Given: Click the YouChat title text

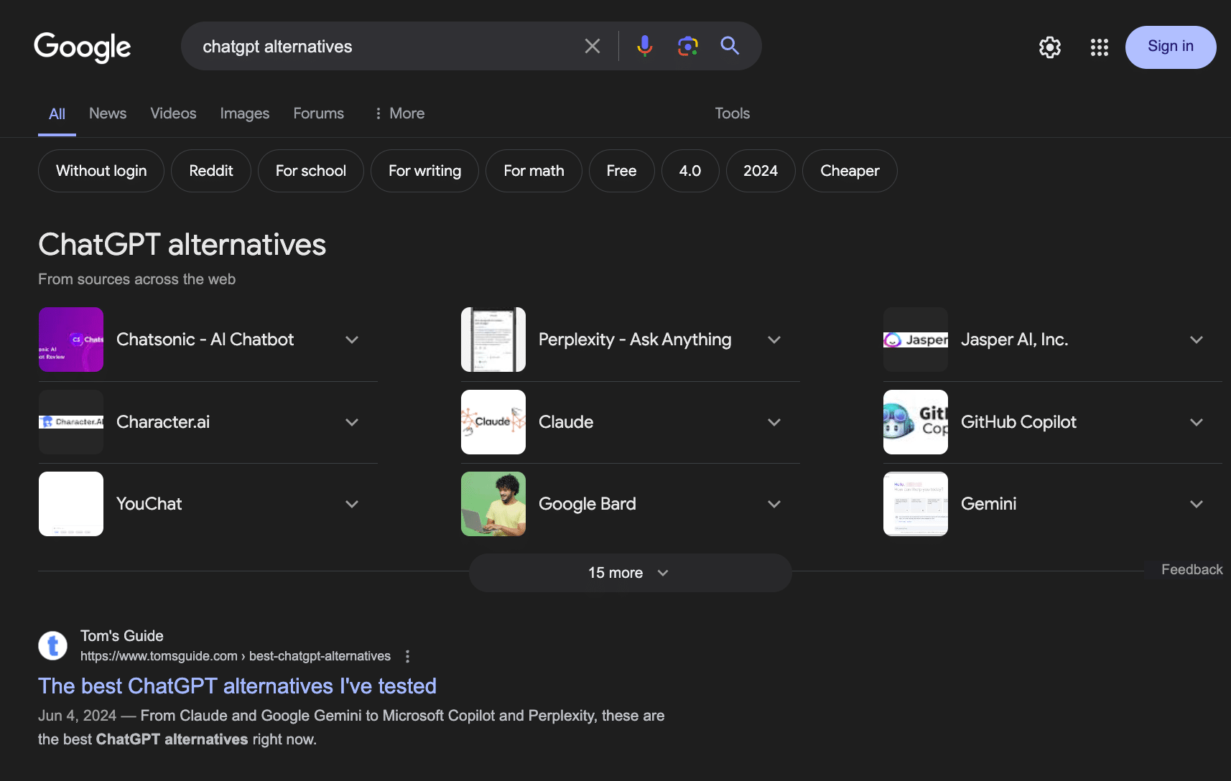Looking at the screenshot, I should point(149,504).
